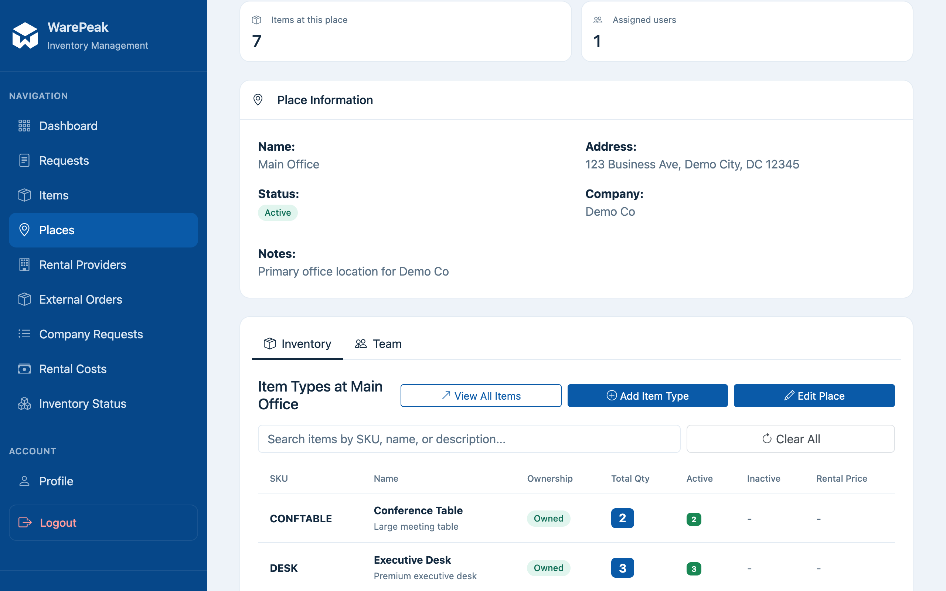Click the Inventory Status boxes icon
946x591 pixels.
(24, 403)
